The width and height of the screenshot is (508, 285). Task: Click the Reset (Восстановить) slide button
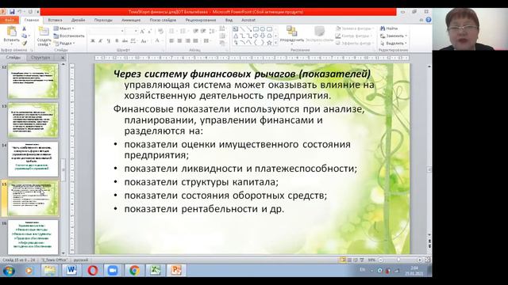point(69,36)
